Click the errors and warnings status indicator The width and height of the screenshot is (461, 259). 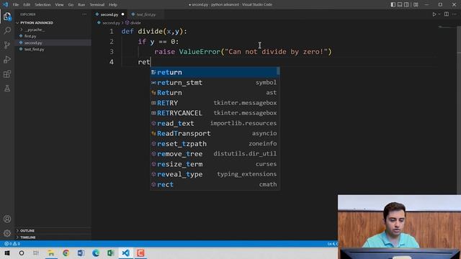(x=12, y=244)
